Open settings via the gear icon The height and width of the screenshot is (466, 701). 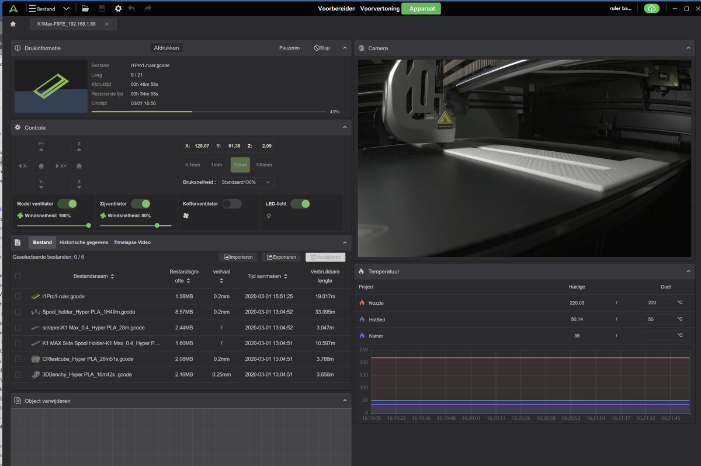point(118,9)
